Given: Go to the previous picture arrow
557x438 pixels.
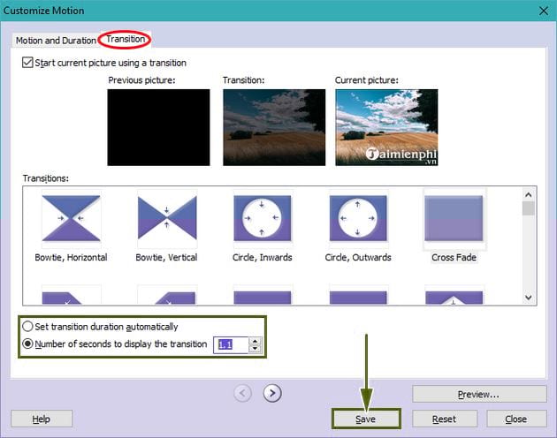Looking at the screenshot, I should tap(242, 393).
